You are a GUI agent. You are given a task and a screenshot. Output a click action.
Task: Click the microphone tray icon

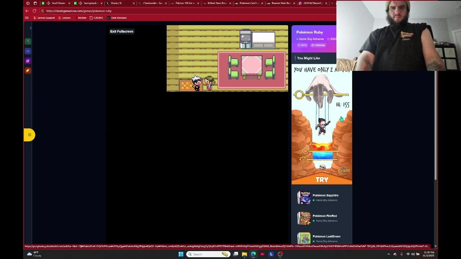402,254
